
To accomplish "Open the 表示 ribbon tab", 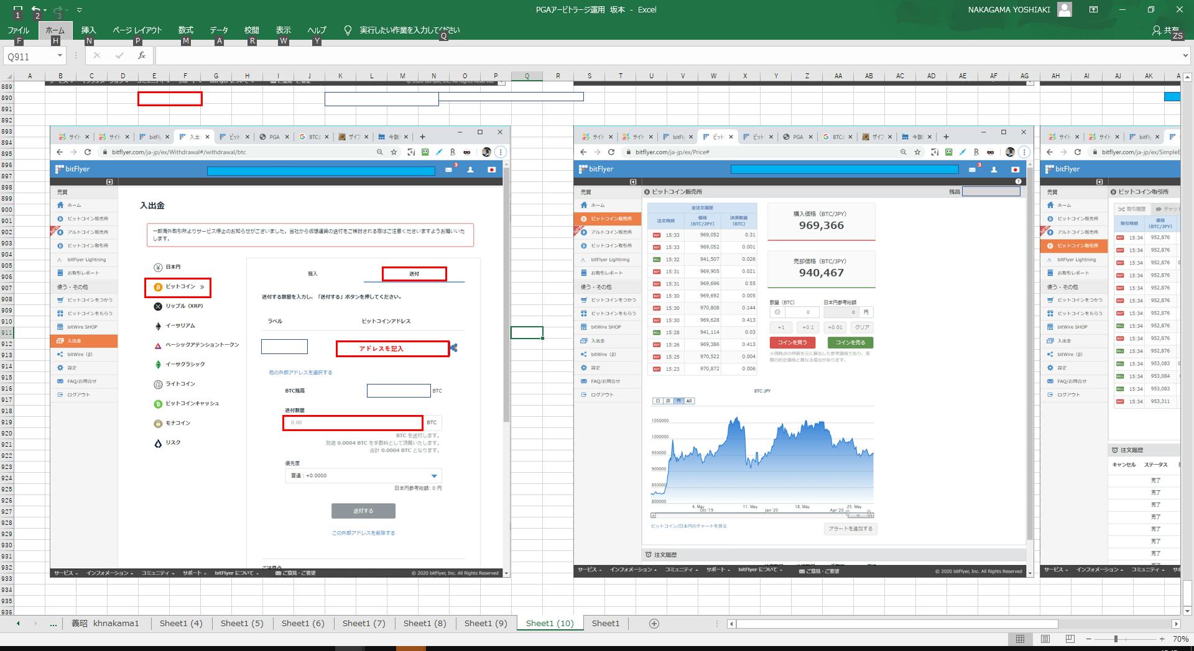I will point(284,30).
